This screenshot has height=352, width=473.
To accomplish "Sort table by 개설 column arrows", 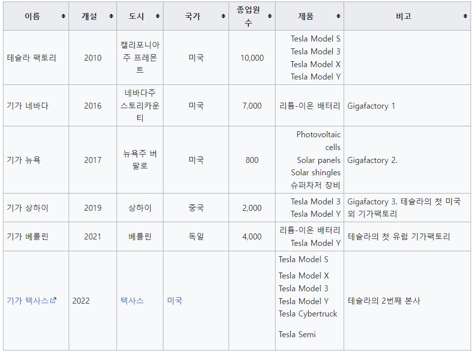I will tap(111, 16).
